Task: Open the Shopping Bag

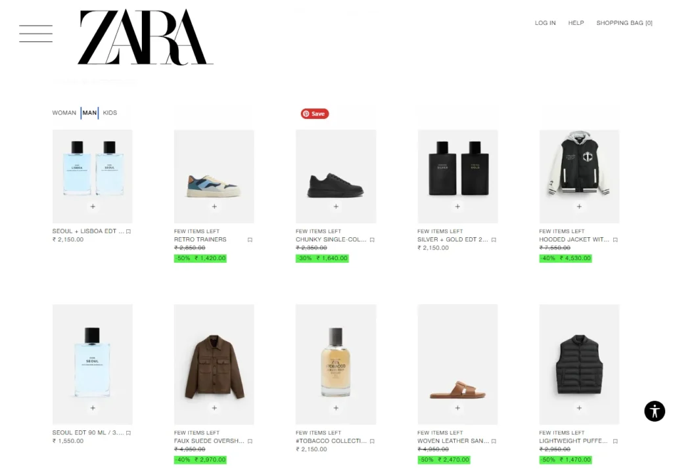Action: [624, 23]
